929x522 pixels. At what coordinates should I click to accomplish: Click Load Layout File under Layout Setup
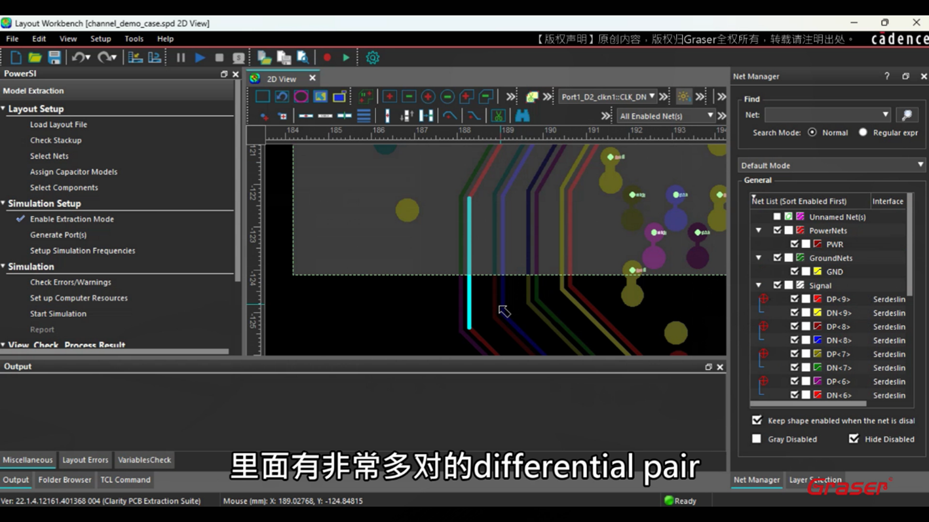(58, 124)
